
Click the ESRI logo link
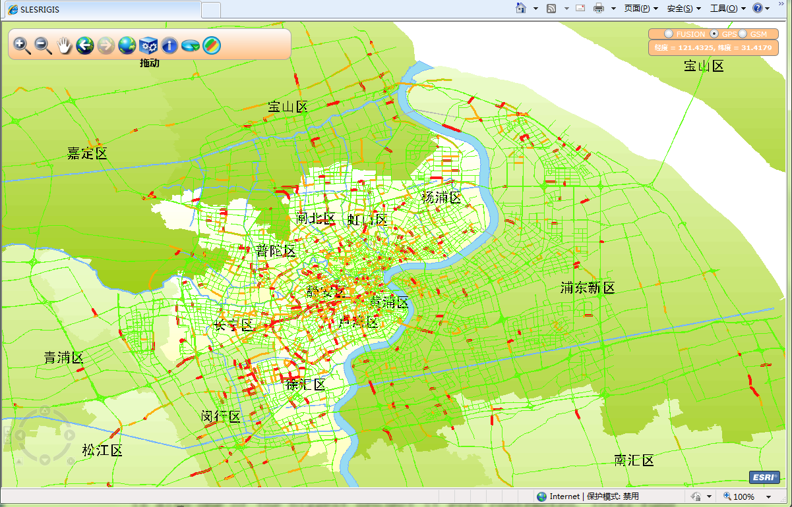pyautogui.click(x=764, y=477)
